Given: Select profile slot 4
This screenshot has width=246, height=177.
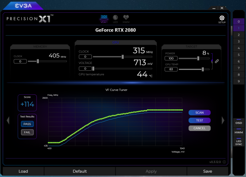Looking at the screenshot, I should click(x=239, y=48).
